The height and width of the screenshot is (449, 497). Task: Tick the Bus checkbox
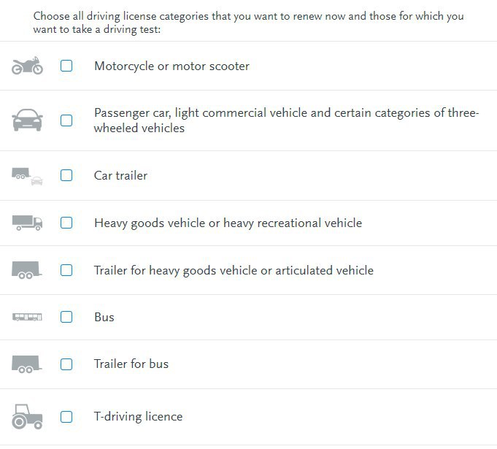66,317
